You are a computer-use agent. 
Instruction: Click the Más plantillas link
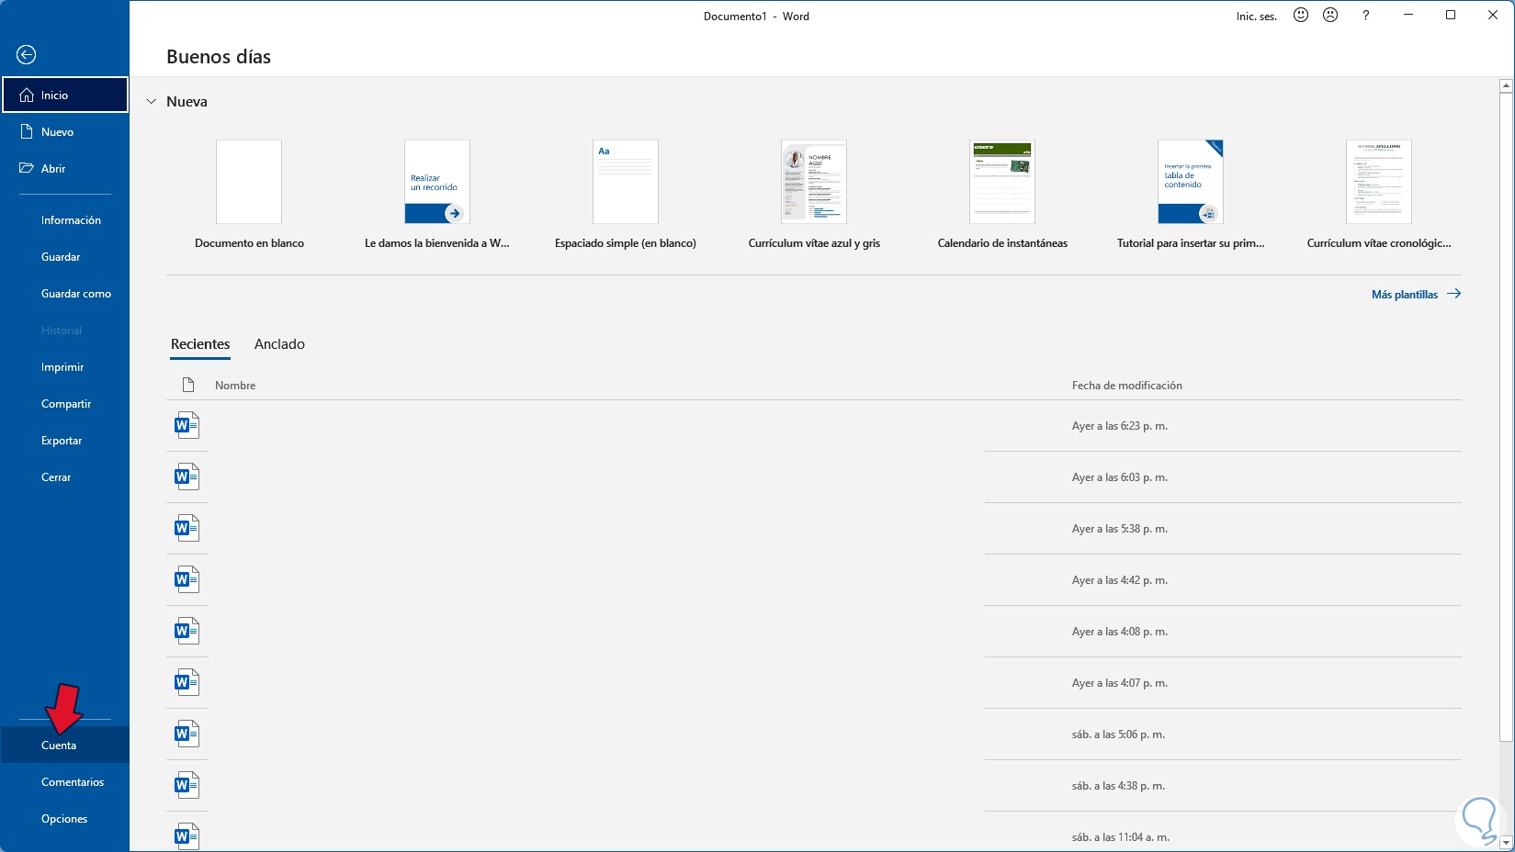click(x=1416, y=295)
